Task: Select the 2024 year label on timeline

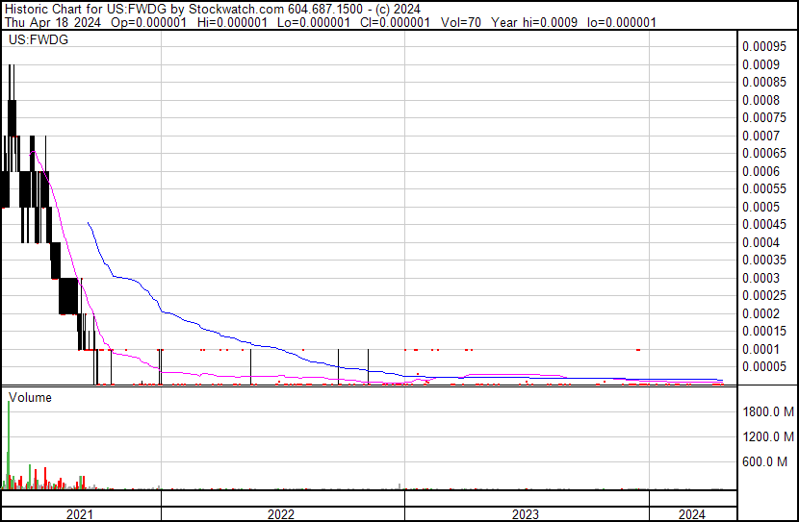Action: pyautogui.click(x=691, y=514)
